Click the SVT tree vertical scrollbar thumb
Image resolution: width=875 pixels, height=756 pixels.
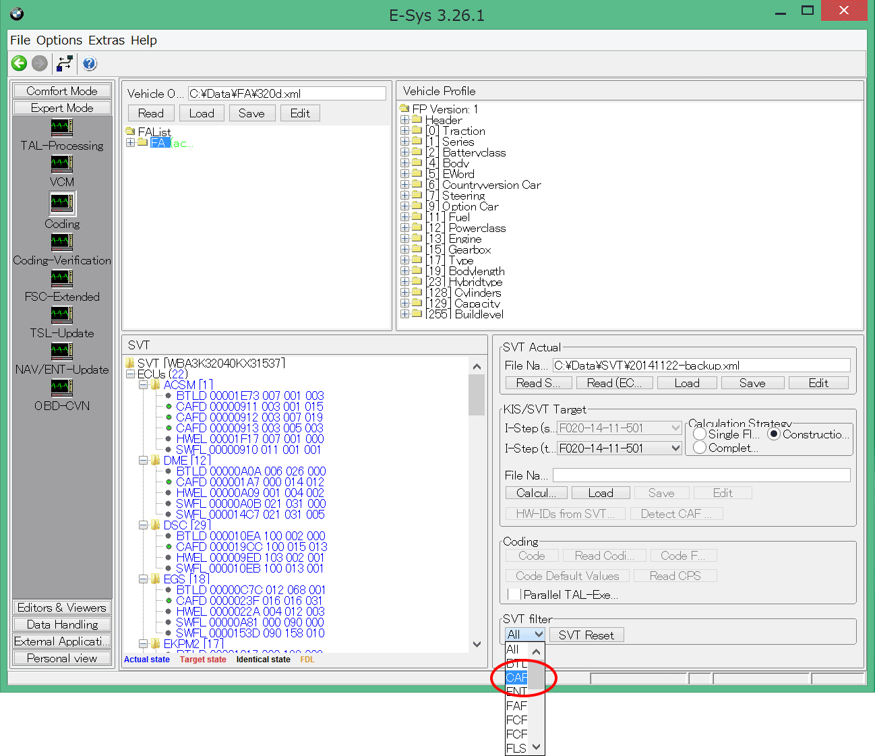pos(477,395)
